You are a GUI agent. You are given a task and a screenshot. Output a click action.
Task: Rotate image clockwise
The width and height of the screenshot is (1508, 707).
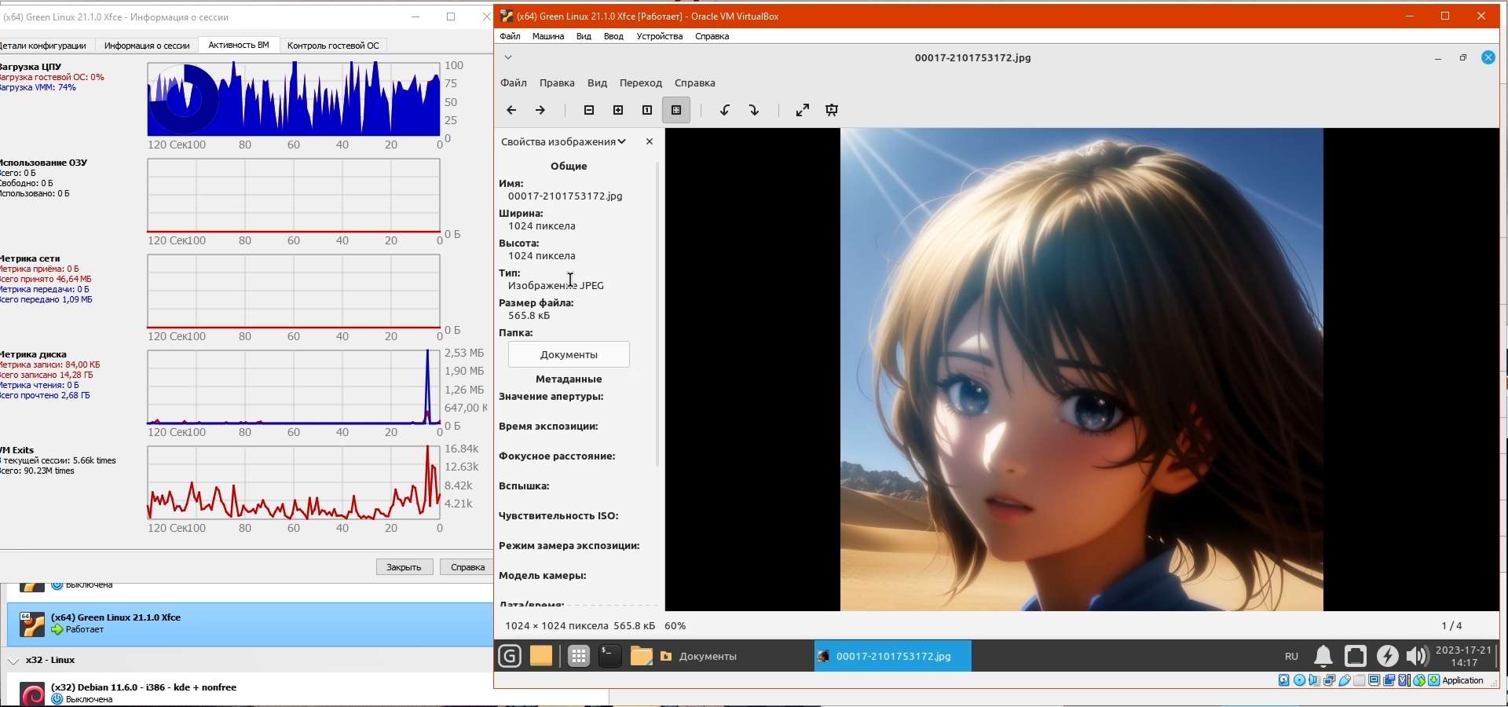coord(754,110)
